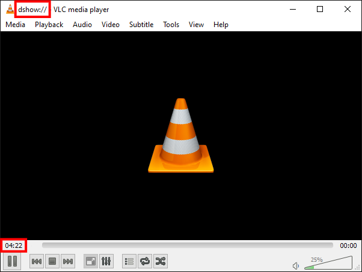Screen dimensions: 362x272
Task: Minimize the VLC window
Action: click(293, 9)
